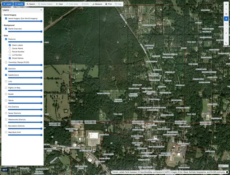Activate the Measure tool
The image size is (230, 175).
click(97, 4)
